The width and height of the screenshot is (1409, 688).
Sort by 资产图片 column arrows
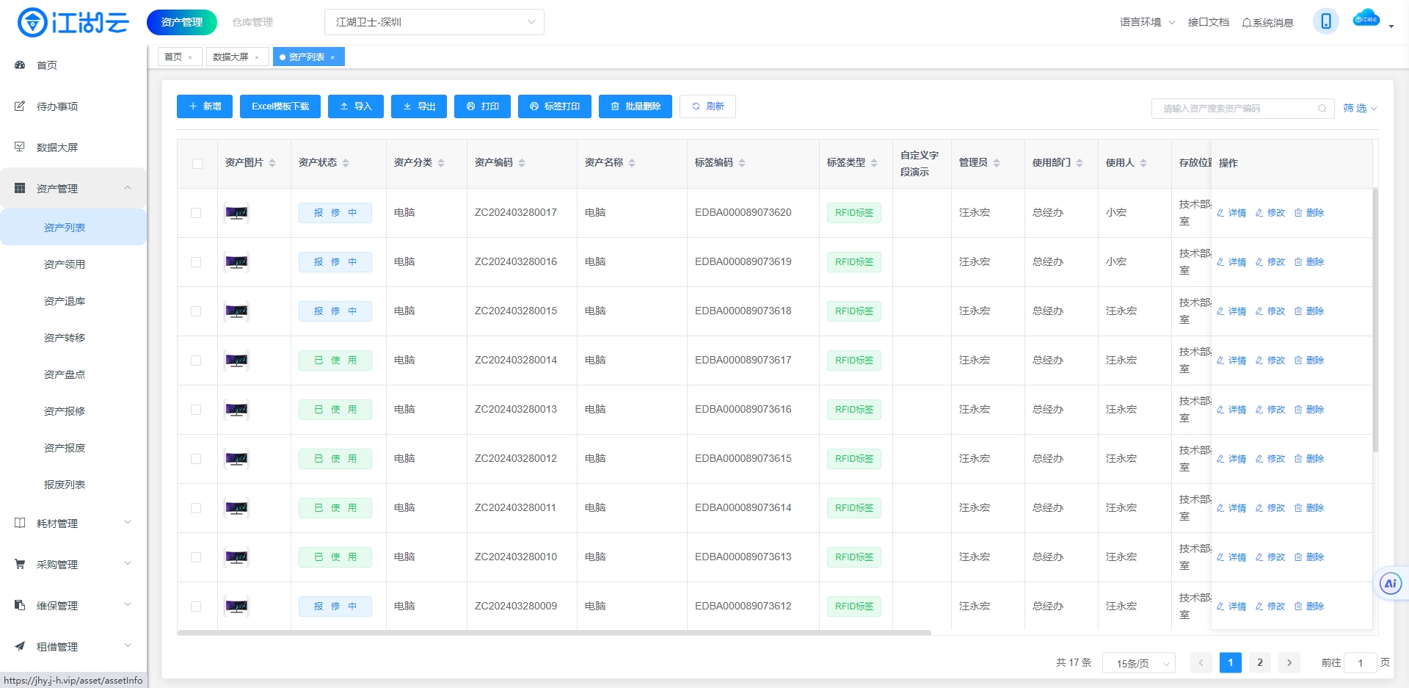(272, 163)
